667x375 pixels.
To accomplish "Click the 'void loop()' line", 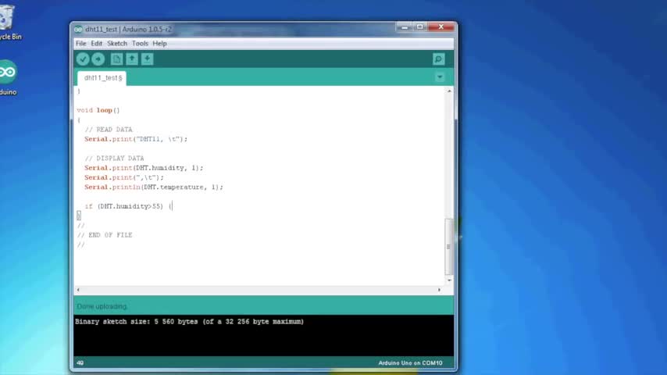I will [x=98, y=110].
